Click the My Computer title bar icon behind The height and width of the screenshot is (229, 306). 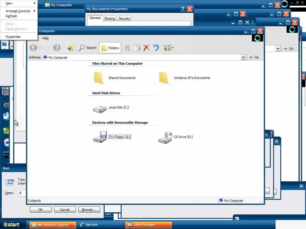48,5
